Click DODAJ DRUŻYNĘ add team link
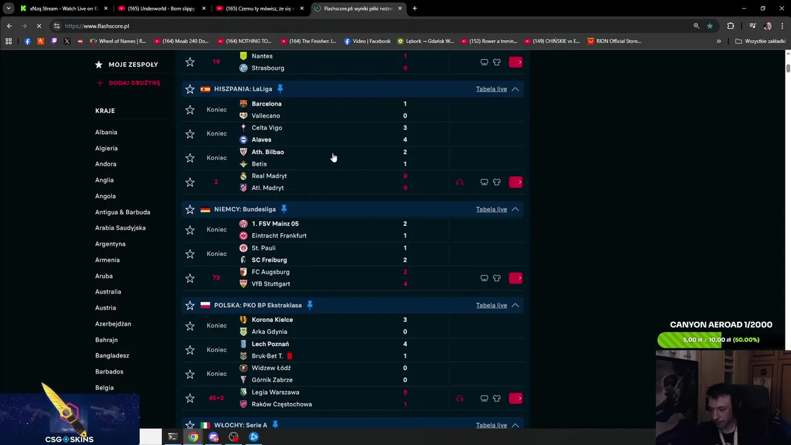 coord(129,83)
